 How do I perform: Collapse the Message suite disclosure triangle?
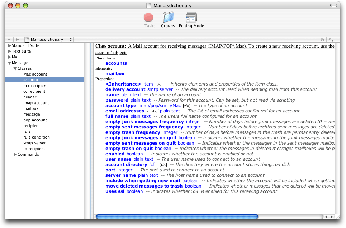click(9, 62)
